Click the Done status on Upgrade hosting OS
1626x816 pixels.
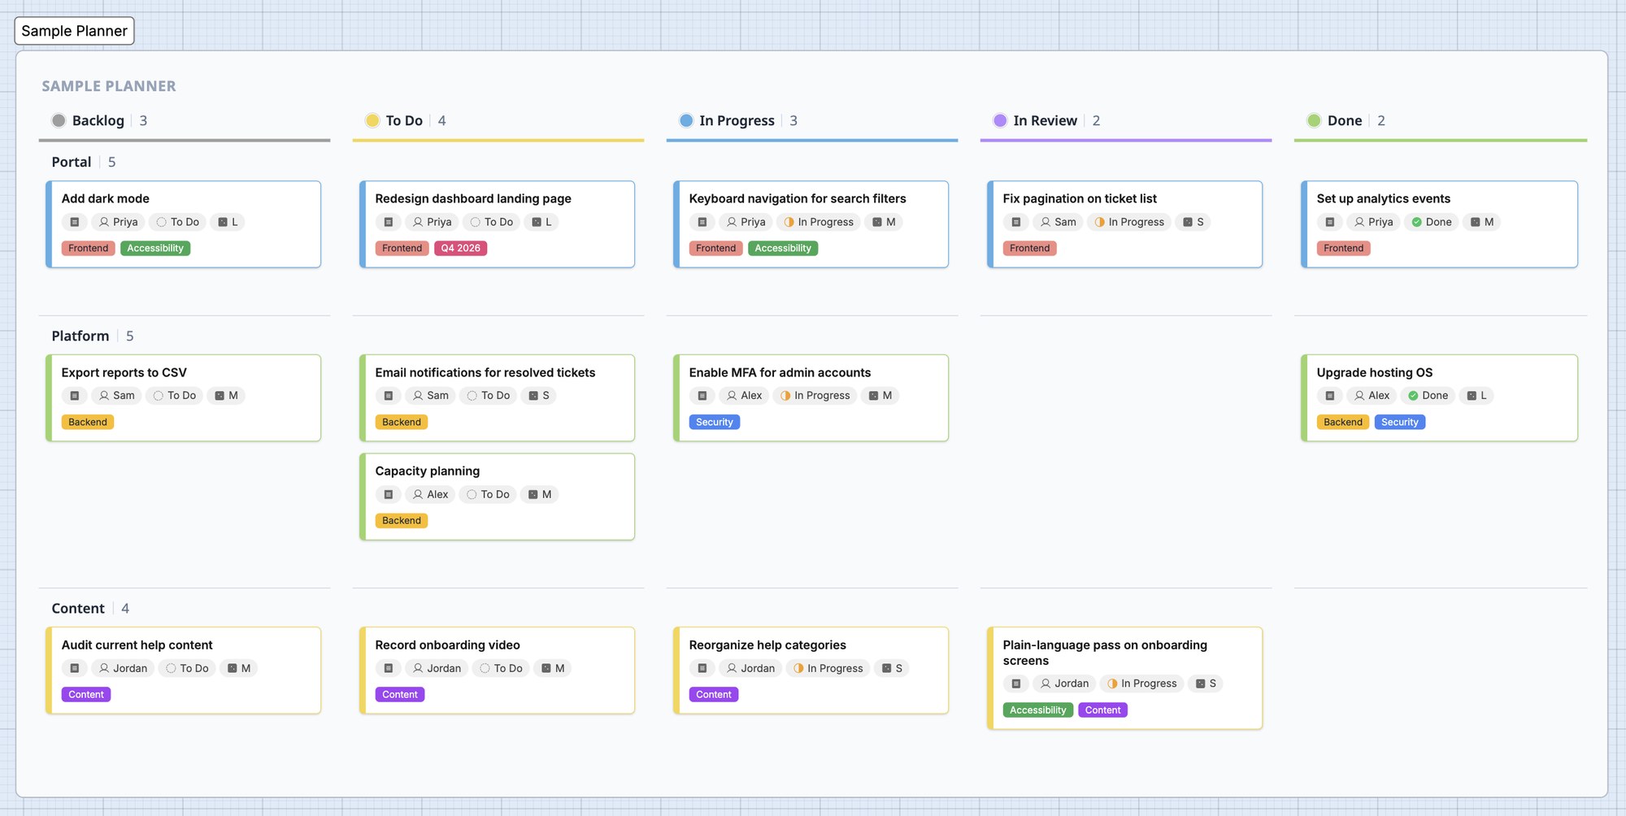[x=1428, y=396]
